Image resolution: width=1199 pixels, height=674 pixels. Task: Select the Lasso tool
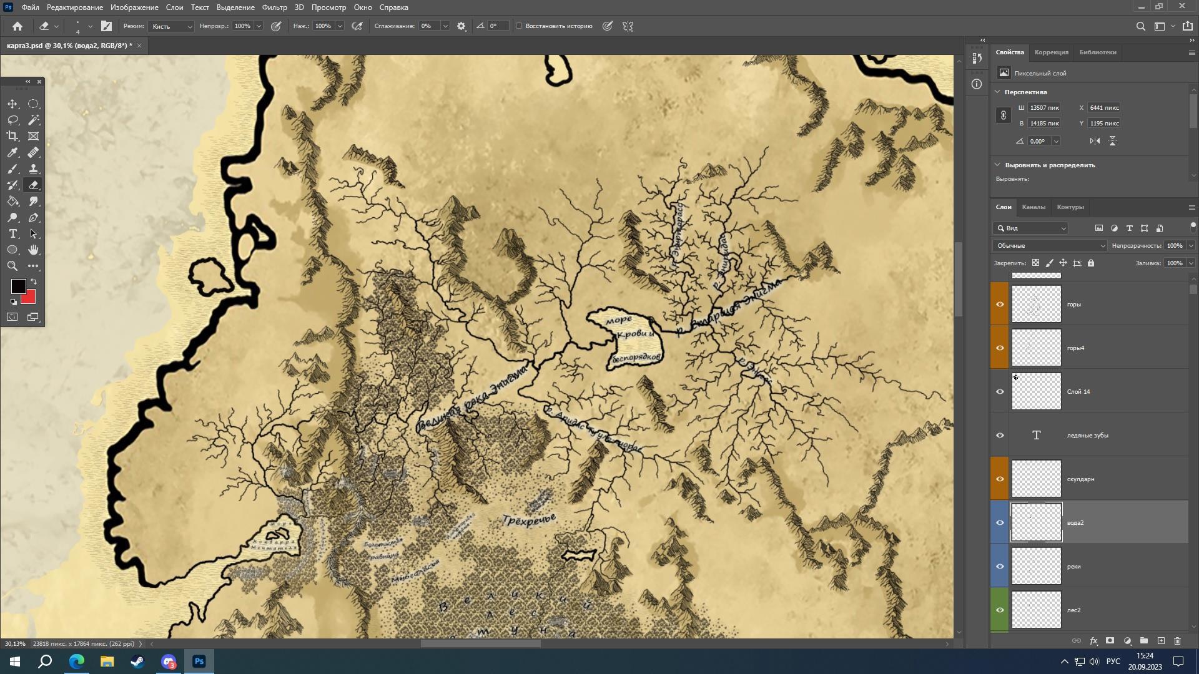pos(12,120)
